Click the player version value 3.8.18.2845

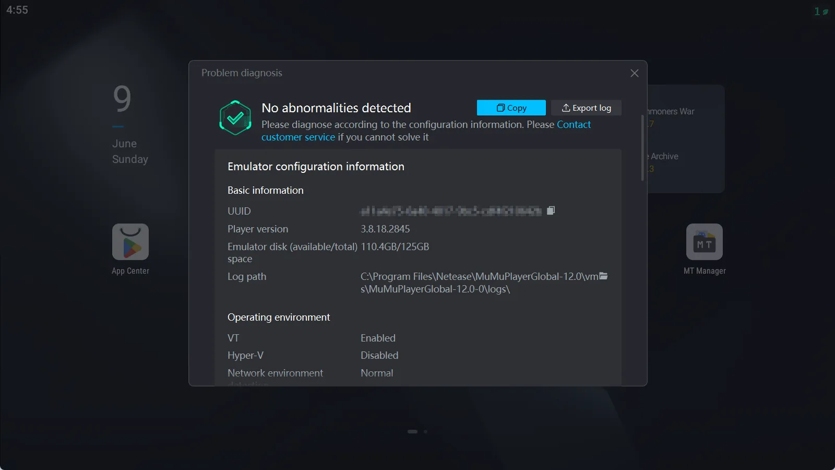pyautogui.click(x=385, y=229)
